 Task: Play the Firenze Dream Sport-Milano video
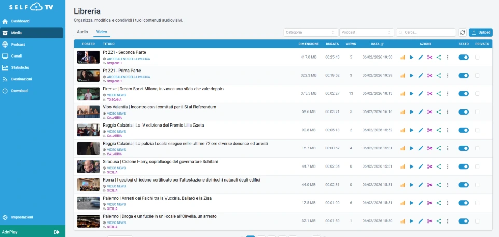(x=412, y=93)
